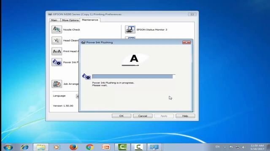
Task: Click the Nozzle Check label
Action: coord(72,30)
